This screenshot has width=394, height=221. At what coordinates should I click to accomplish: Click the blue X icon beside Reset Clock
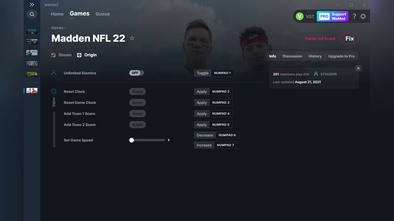click(x=54, y=91)
